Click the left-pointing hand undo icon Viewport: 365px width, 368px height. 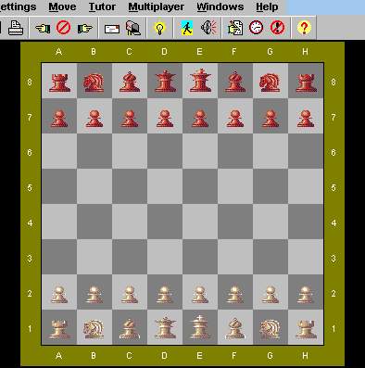coord(43,28)
